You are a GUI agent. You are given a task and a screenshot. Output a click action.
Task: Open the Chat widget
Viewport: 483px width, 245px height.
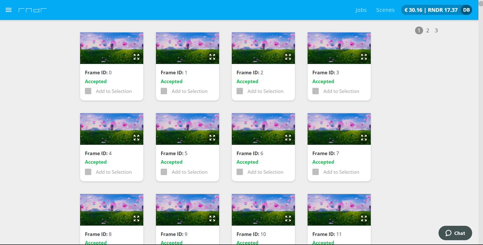pos(455,233)
